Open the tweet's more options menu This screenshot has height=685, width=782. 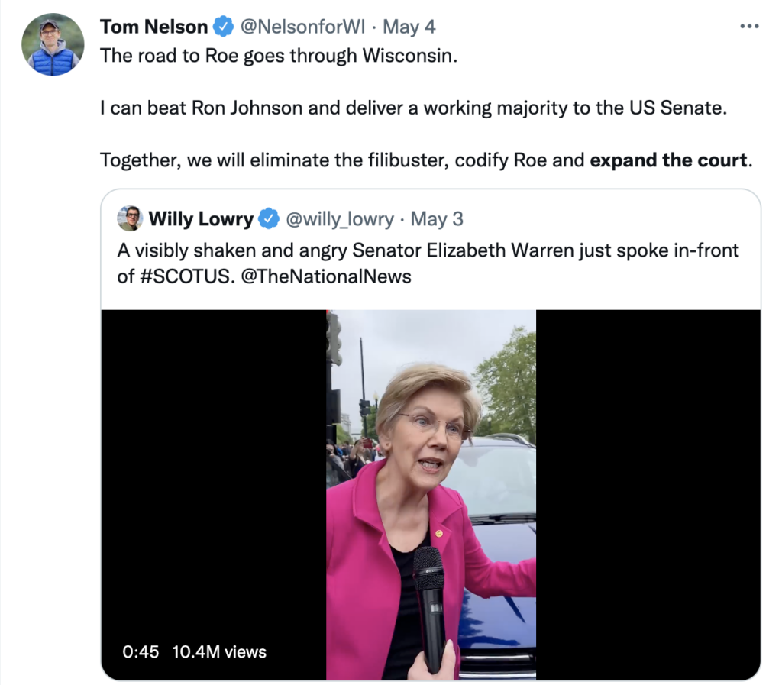tap(750, 27)
